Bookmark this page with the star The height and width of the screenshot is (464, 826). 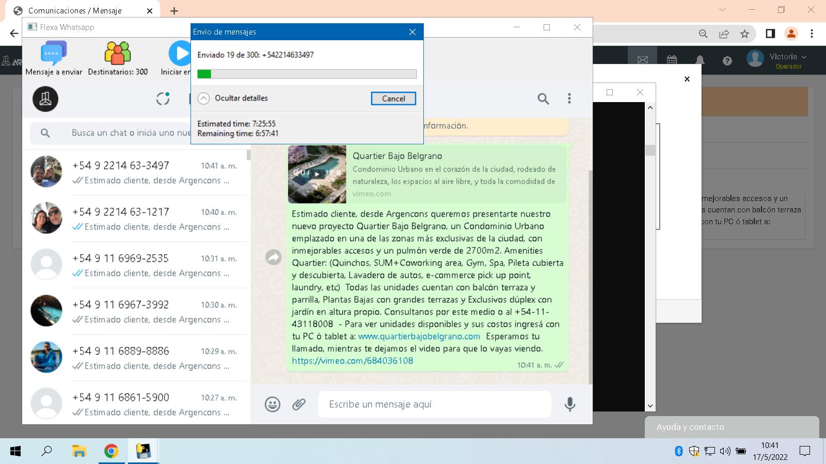(x=744, y=34)
